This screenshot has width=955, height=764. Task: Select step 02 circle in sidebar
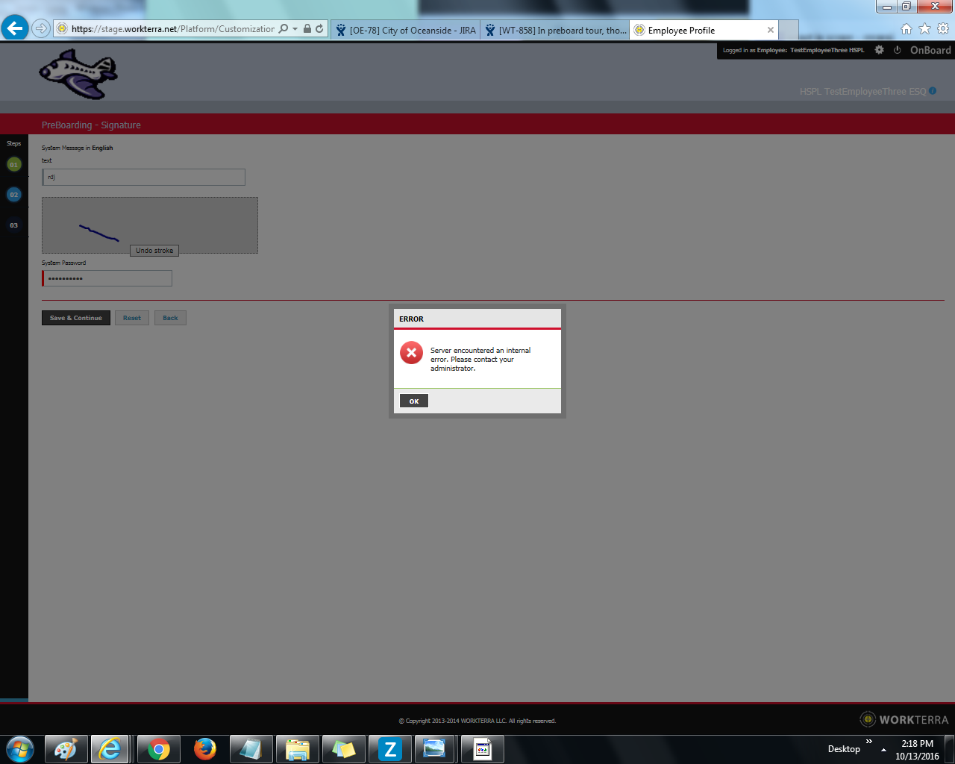[x=14, y=195]
